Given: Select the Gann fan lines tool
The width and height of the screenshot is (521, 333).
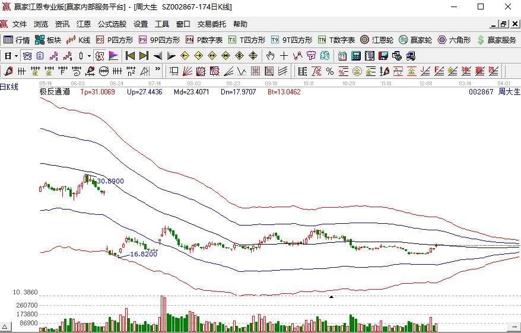Looking at the screenshot, I should (x=188, y=71).
